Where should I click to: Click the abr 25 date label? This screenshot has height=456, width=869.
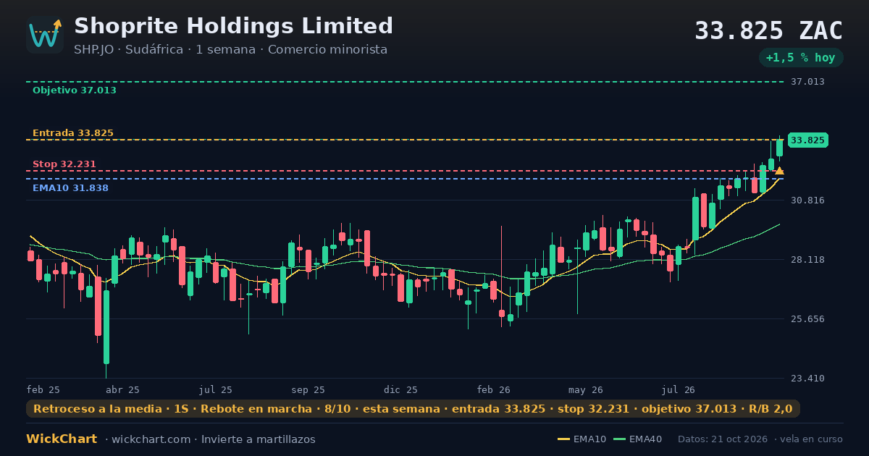click(x=123, y=390)
